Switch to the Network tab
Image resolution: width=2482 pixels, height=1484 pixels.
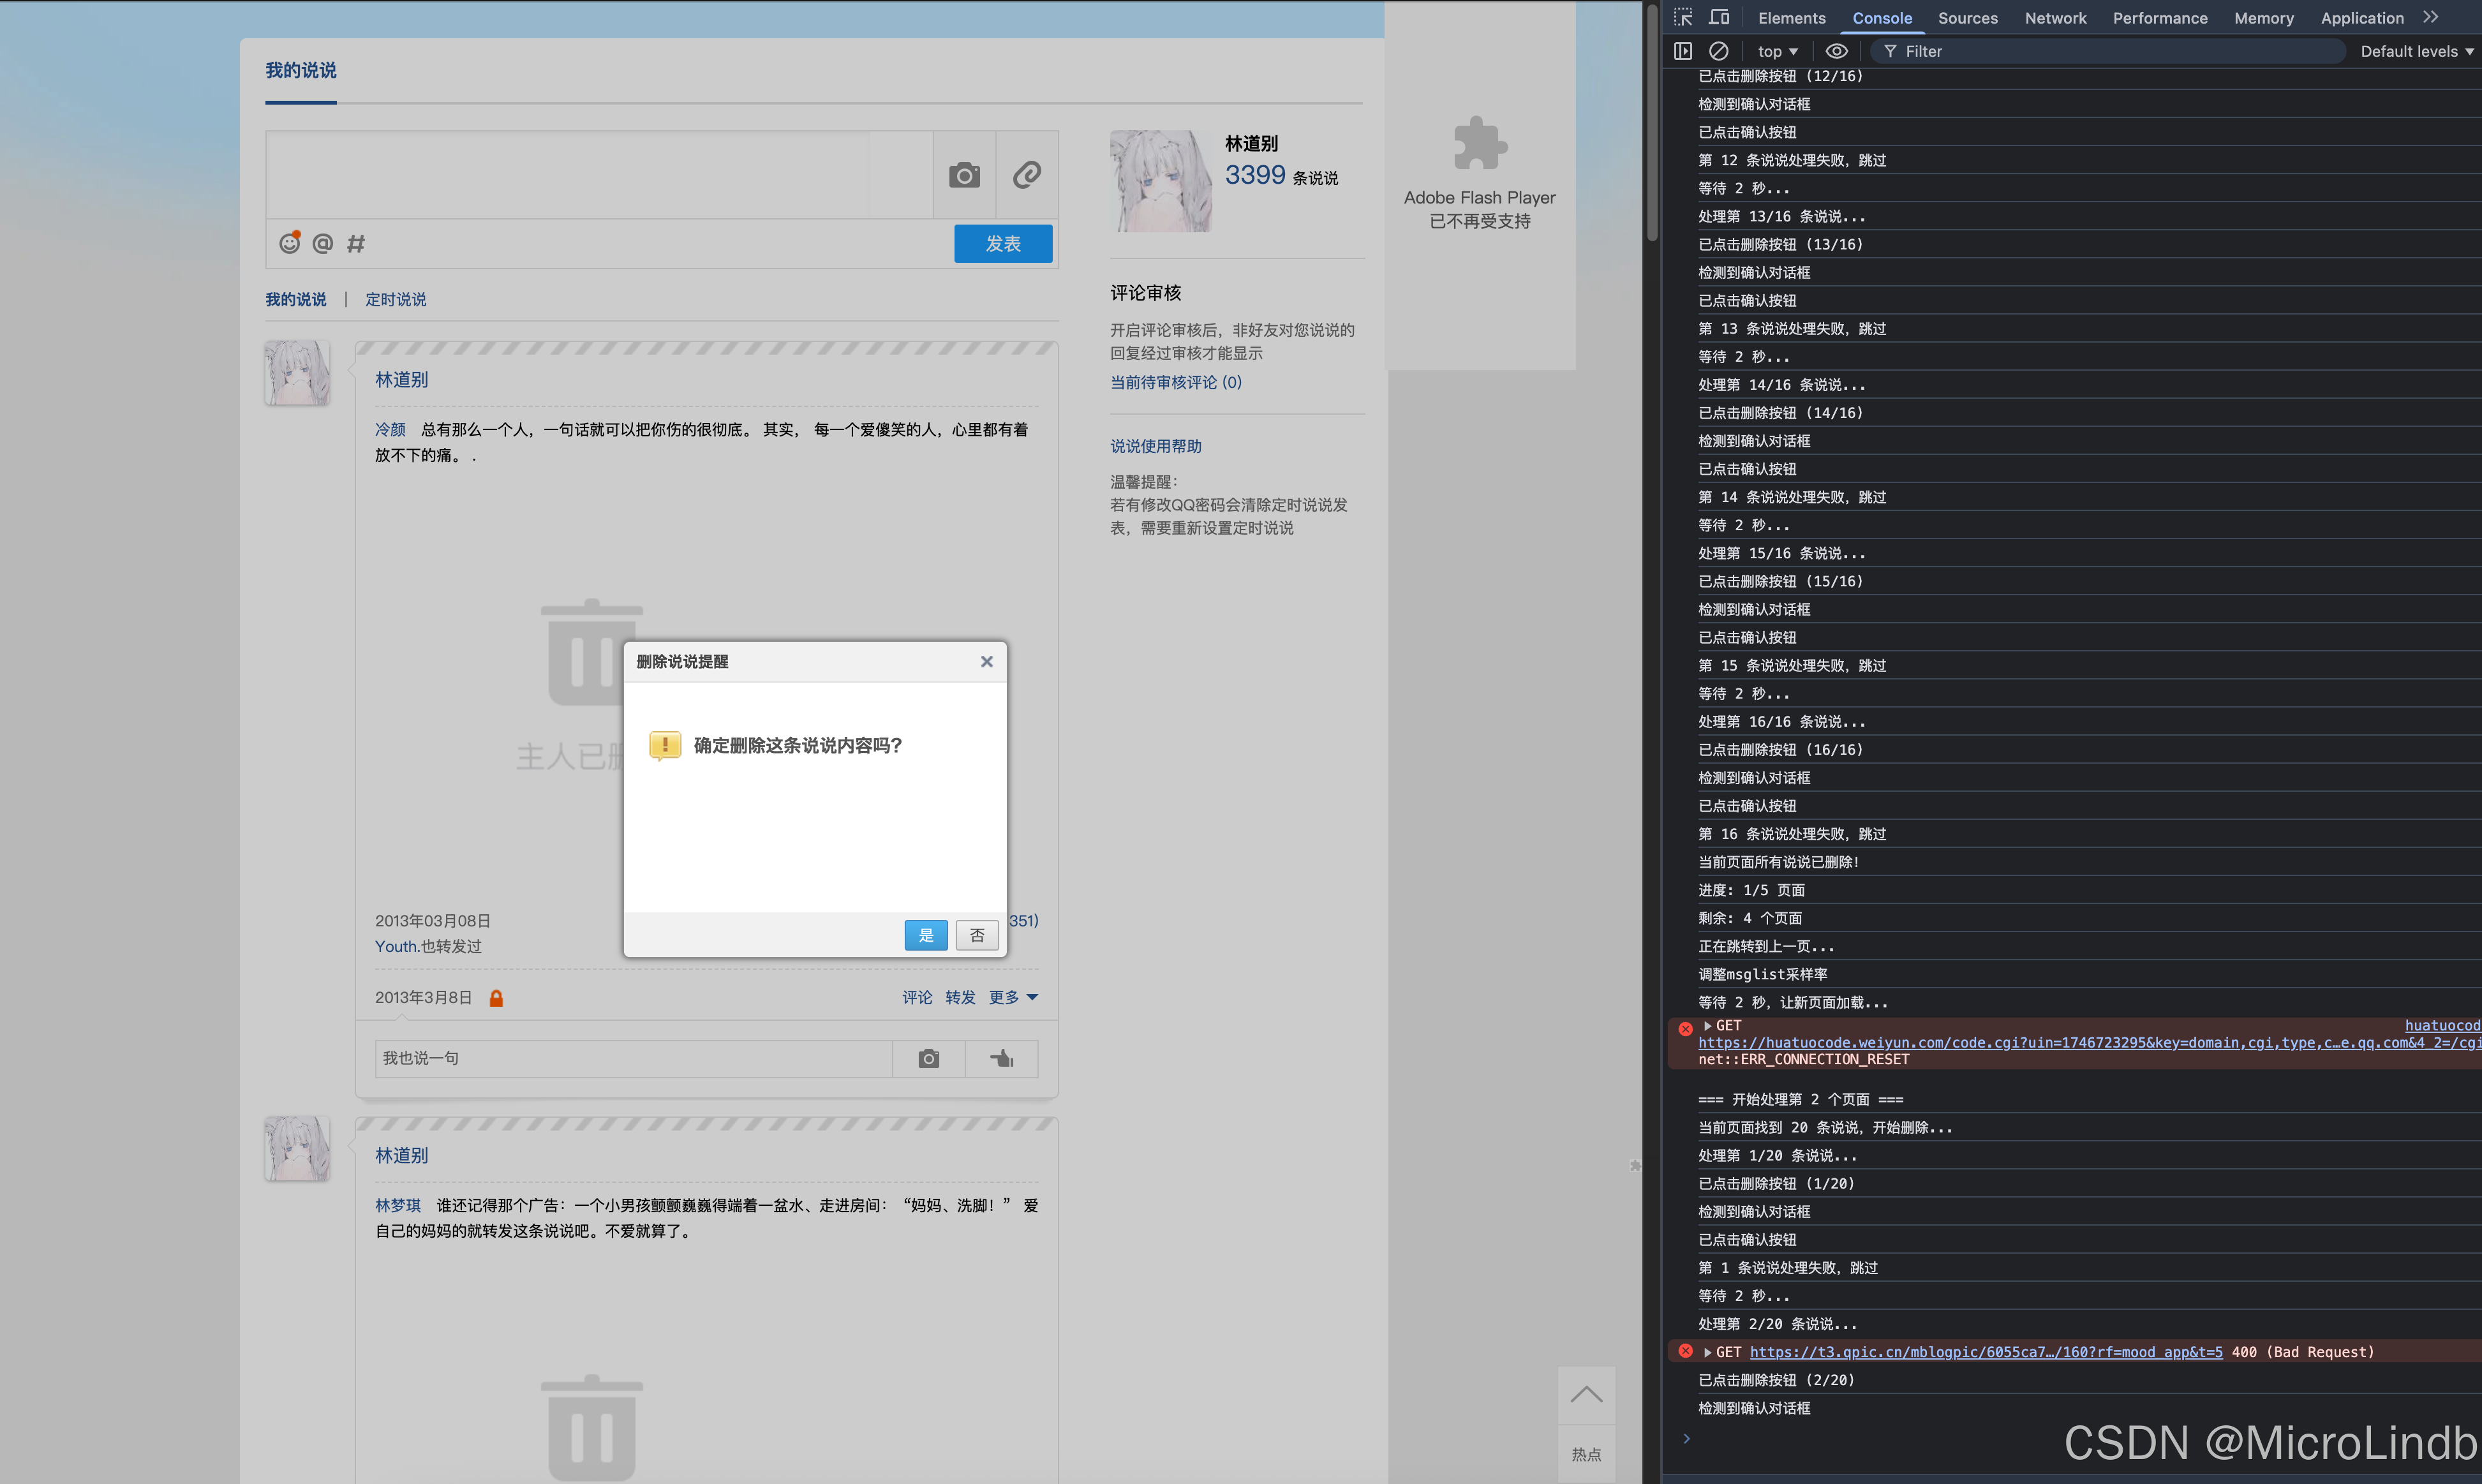coord(2055,18)
